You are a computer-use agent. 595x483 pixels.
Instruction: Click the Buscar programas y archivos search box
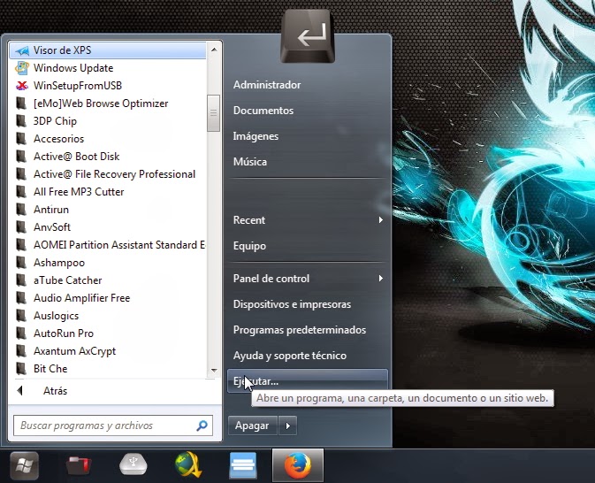pos(112,425)
